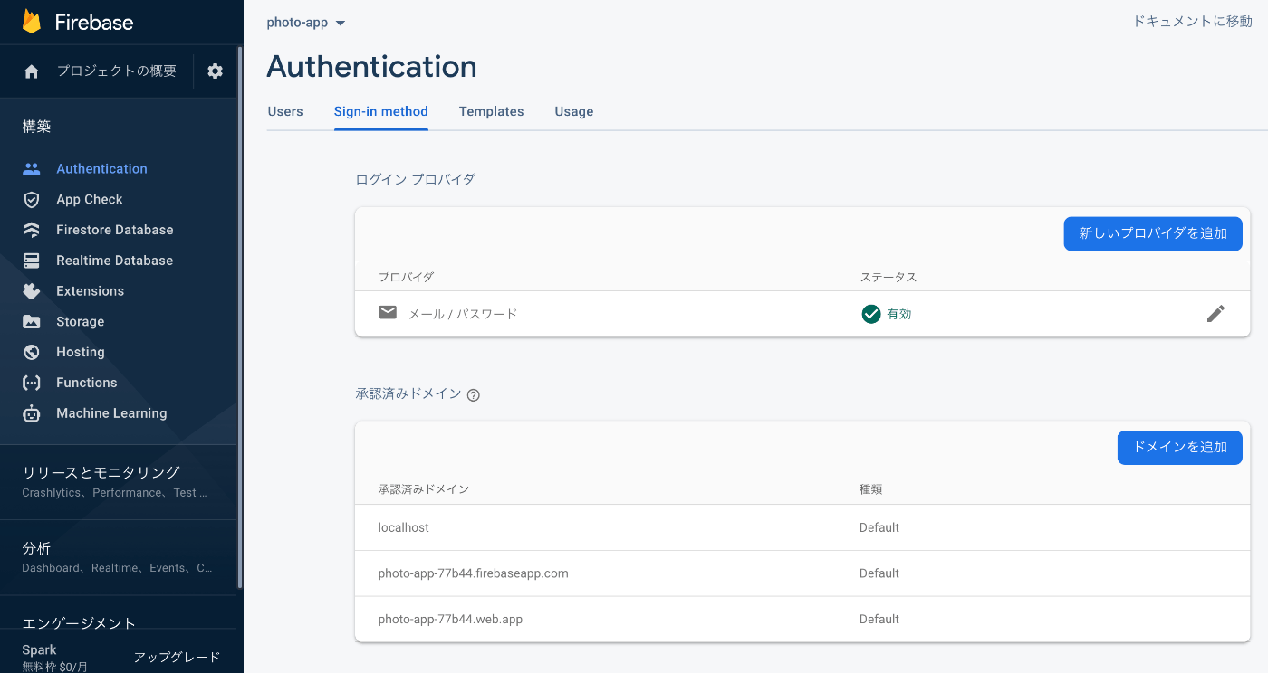
Task: Click the help icon beside 承認済みドメイン
Action: tap(473, 395)
